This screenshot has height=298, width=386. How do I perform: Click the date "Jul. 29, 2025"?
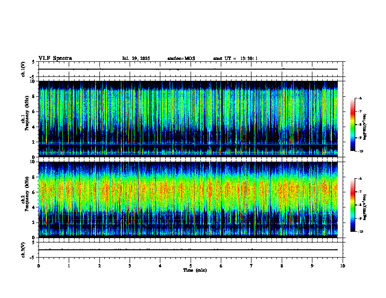point(136,58)
